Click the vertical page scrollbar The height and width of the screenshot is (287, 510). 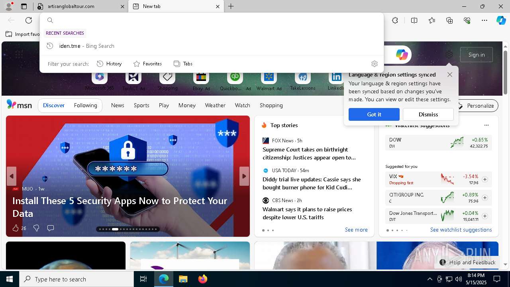[505, 72]
